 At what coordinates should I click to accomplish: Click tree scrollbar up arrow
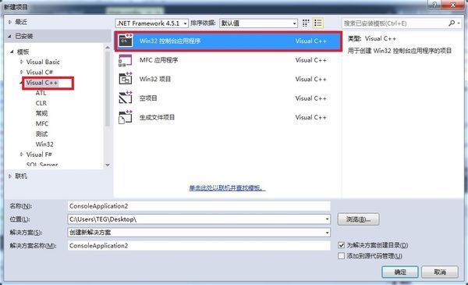pos(108,47)
